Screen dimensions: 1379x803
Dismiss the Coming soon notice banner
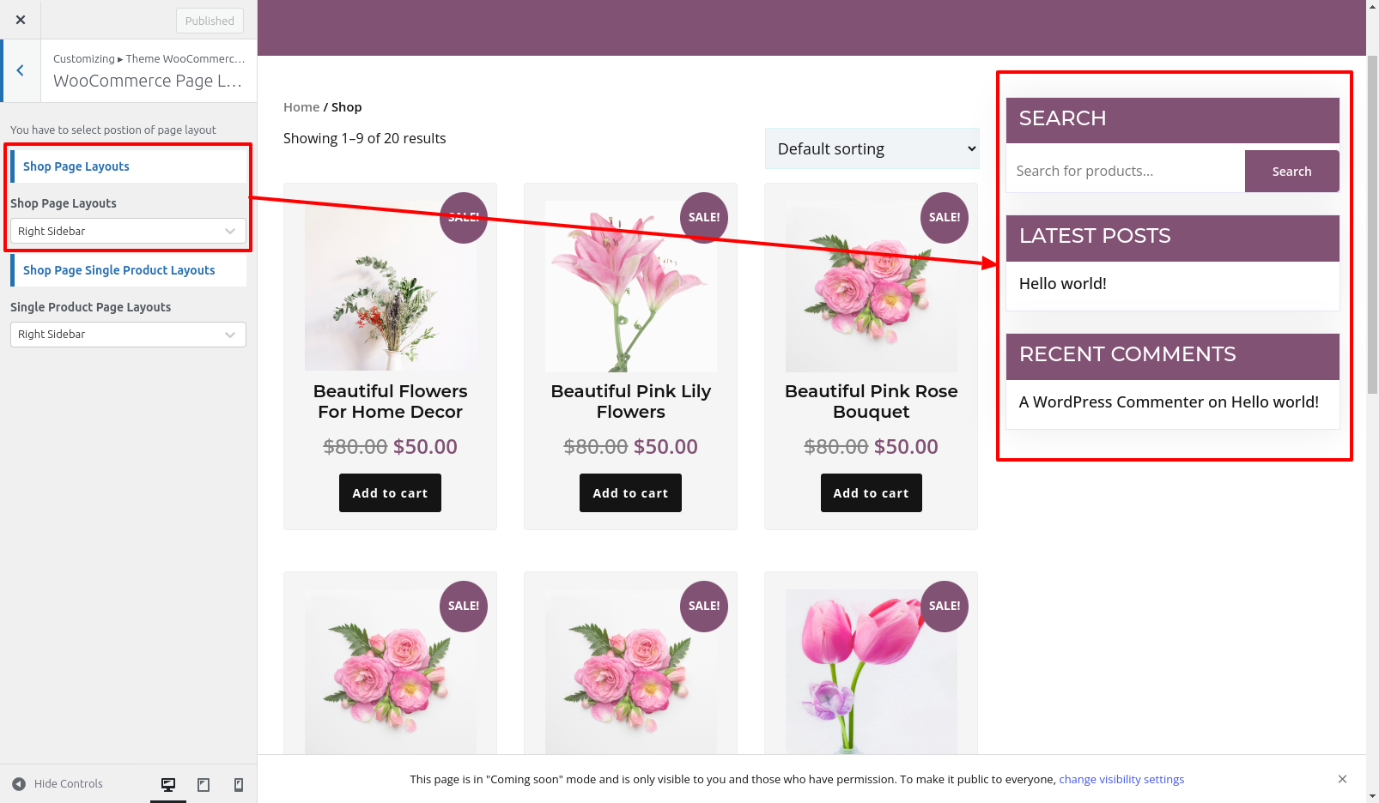click(x=1342, y=779)
